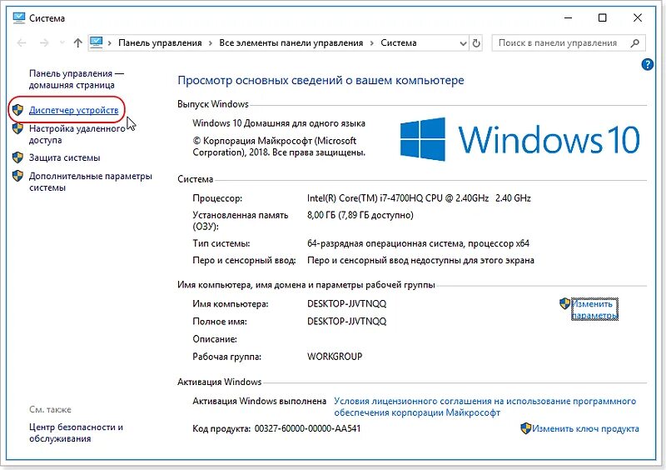The height and width of the screenshot is (470, 666).
Task: Click the Система breadcrumb segment
Action: coord(399,43)
